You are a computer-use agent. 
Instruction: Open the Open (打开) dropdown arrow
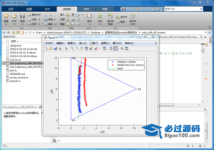14,24
